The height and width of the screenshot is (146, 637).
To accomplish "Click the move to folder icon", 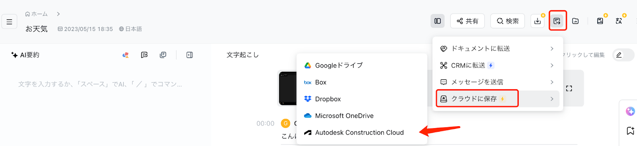I will 575,21.
